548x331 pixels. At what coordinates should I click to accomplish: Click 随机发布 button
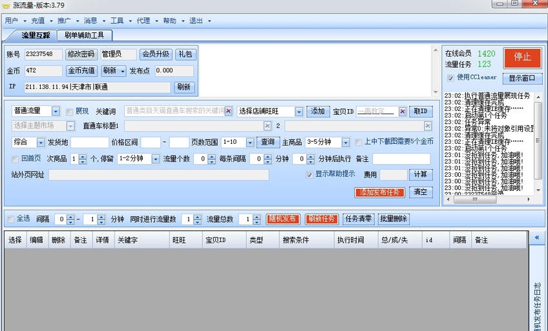pyautogui.click(x=283, y=219)
